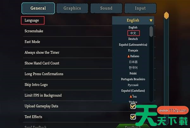Click the warning icon beside Thai language

pos(131,96)
